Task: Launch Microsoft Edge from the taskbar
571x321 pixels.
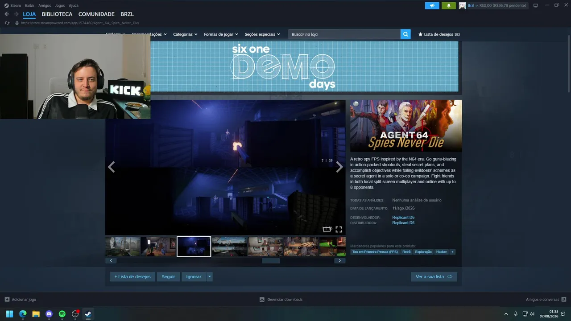Action: (x=23, y=314)
